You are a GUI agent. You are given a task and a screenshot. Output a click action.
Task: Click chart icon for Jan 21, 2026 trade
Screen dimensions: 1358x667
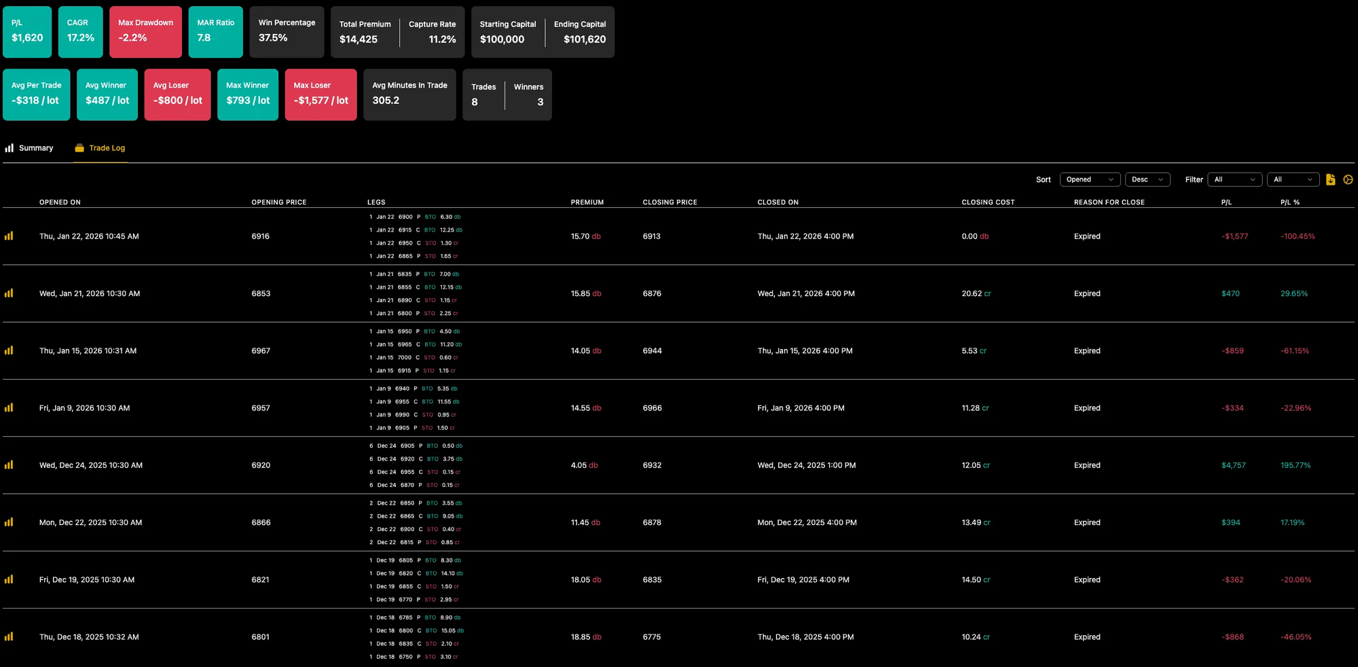pyautogui.click(x=9, y=293)
